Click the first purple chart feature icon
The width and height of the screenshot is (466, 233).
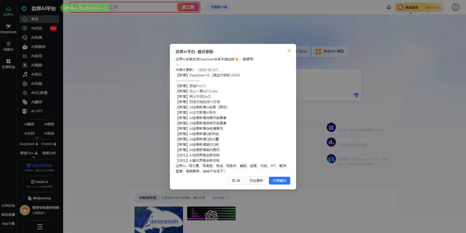[331, 127]
